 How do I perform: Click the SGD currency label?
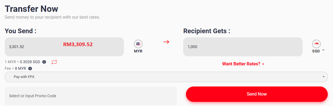pos(316,51)
